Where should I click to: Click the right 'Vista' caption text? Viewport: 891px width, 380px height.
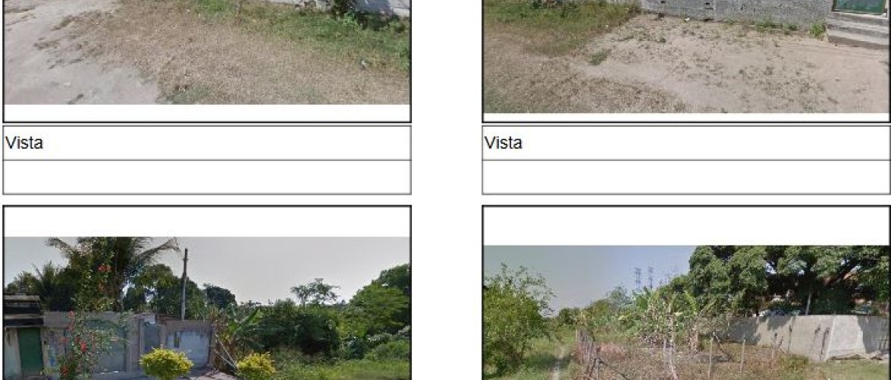point(503,143)
